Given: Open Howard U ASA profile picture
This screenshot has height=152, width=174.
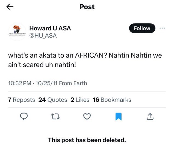Looking at the screenshot, I should tap(17, 32).
